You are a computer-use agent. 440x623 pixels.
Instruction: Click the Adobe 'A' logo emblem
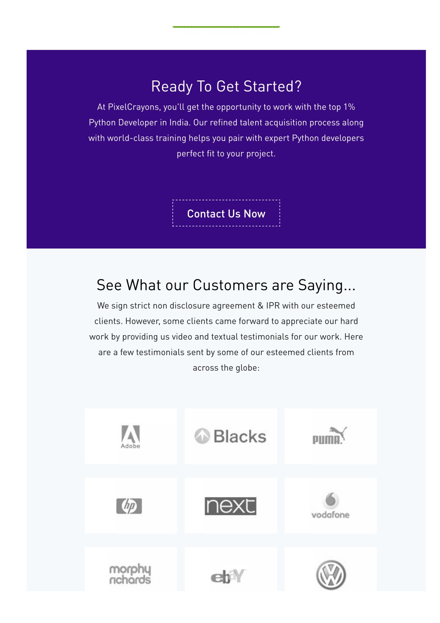click(x=131, y=434)
